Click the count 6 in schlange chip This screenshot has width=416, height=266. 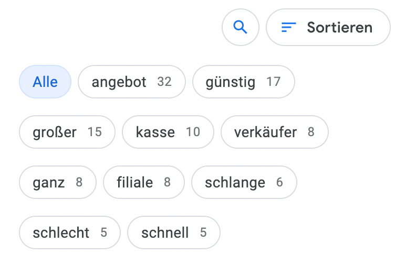[279, 182]
